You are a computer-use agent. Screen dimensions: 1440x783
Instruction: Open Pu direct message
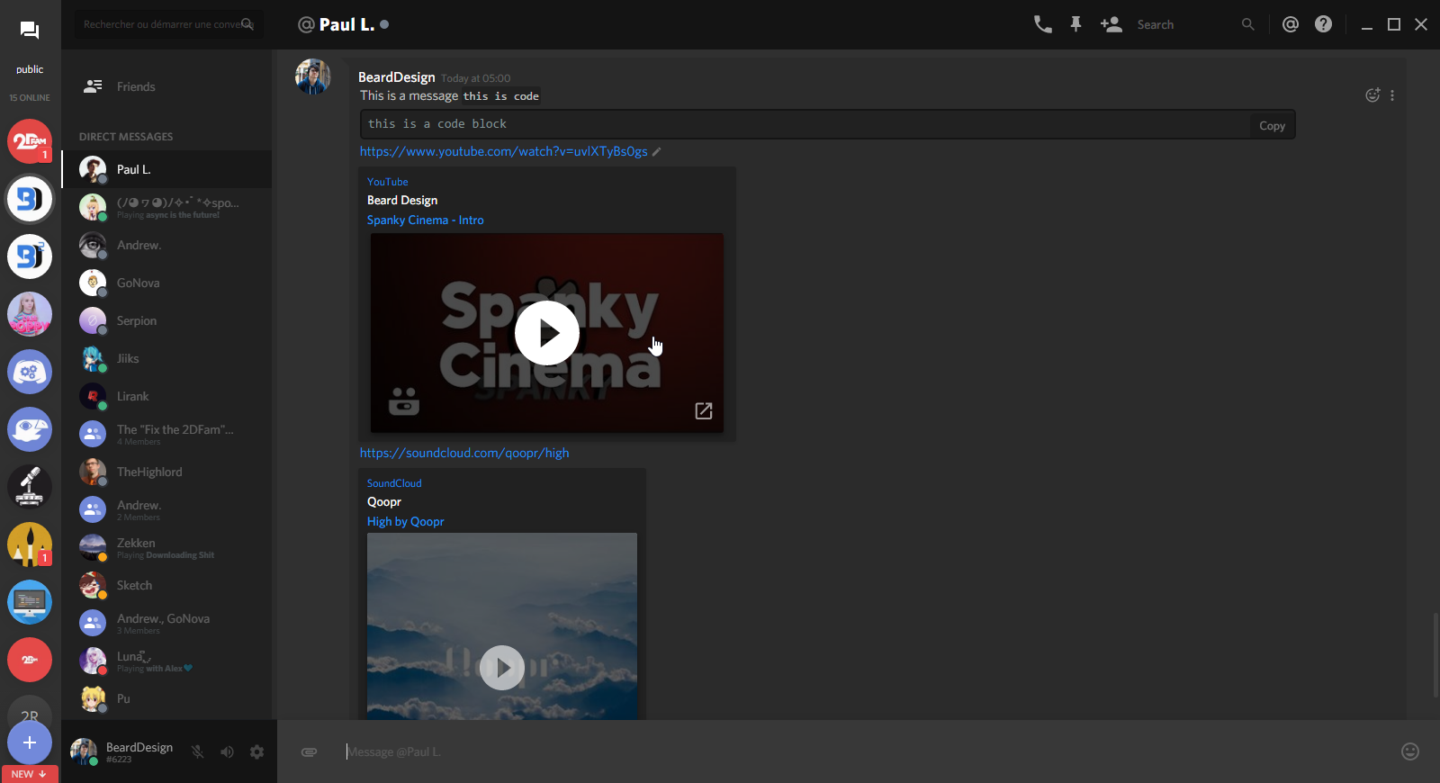click(x=166, y=698)
